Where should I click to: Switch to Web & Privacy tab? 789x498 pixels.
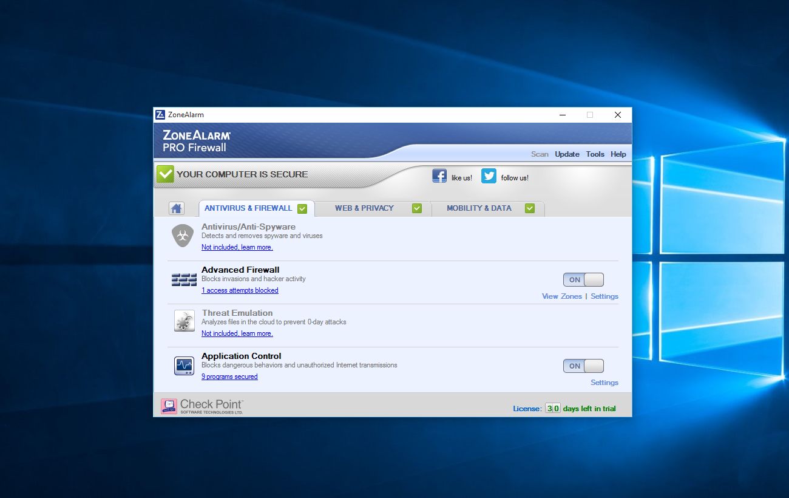(x=373, y=208)
